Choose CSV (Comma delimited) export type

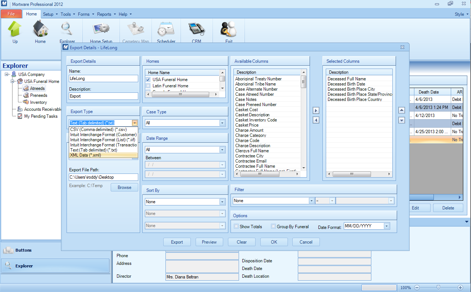pos(104,129)
